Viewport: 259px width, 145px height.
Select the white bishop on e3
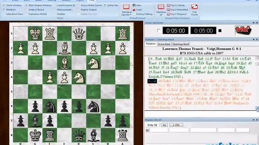(x=64, y=63)
